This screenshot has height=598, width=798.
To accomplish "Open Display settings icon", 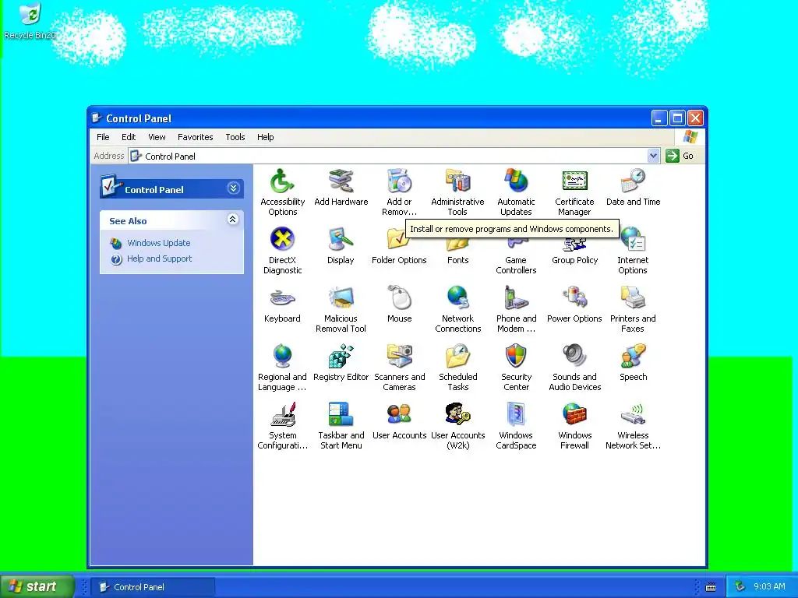I will pos(341,240).
